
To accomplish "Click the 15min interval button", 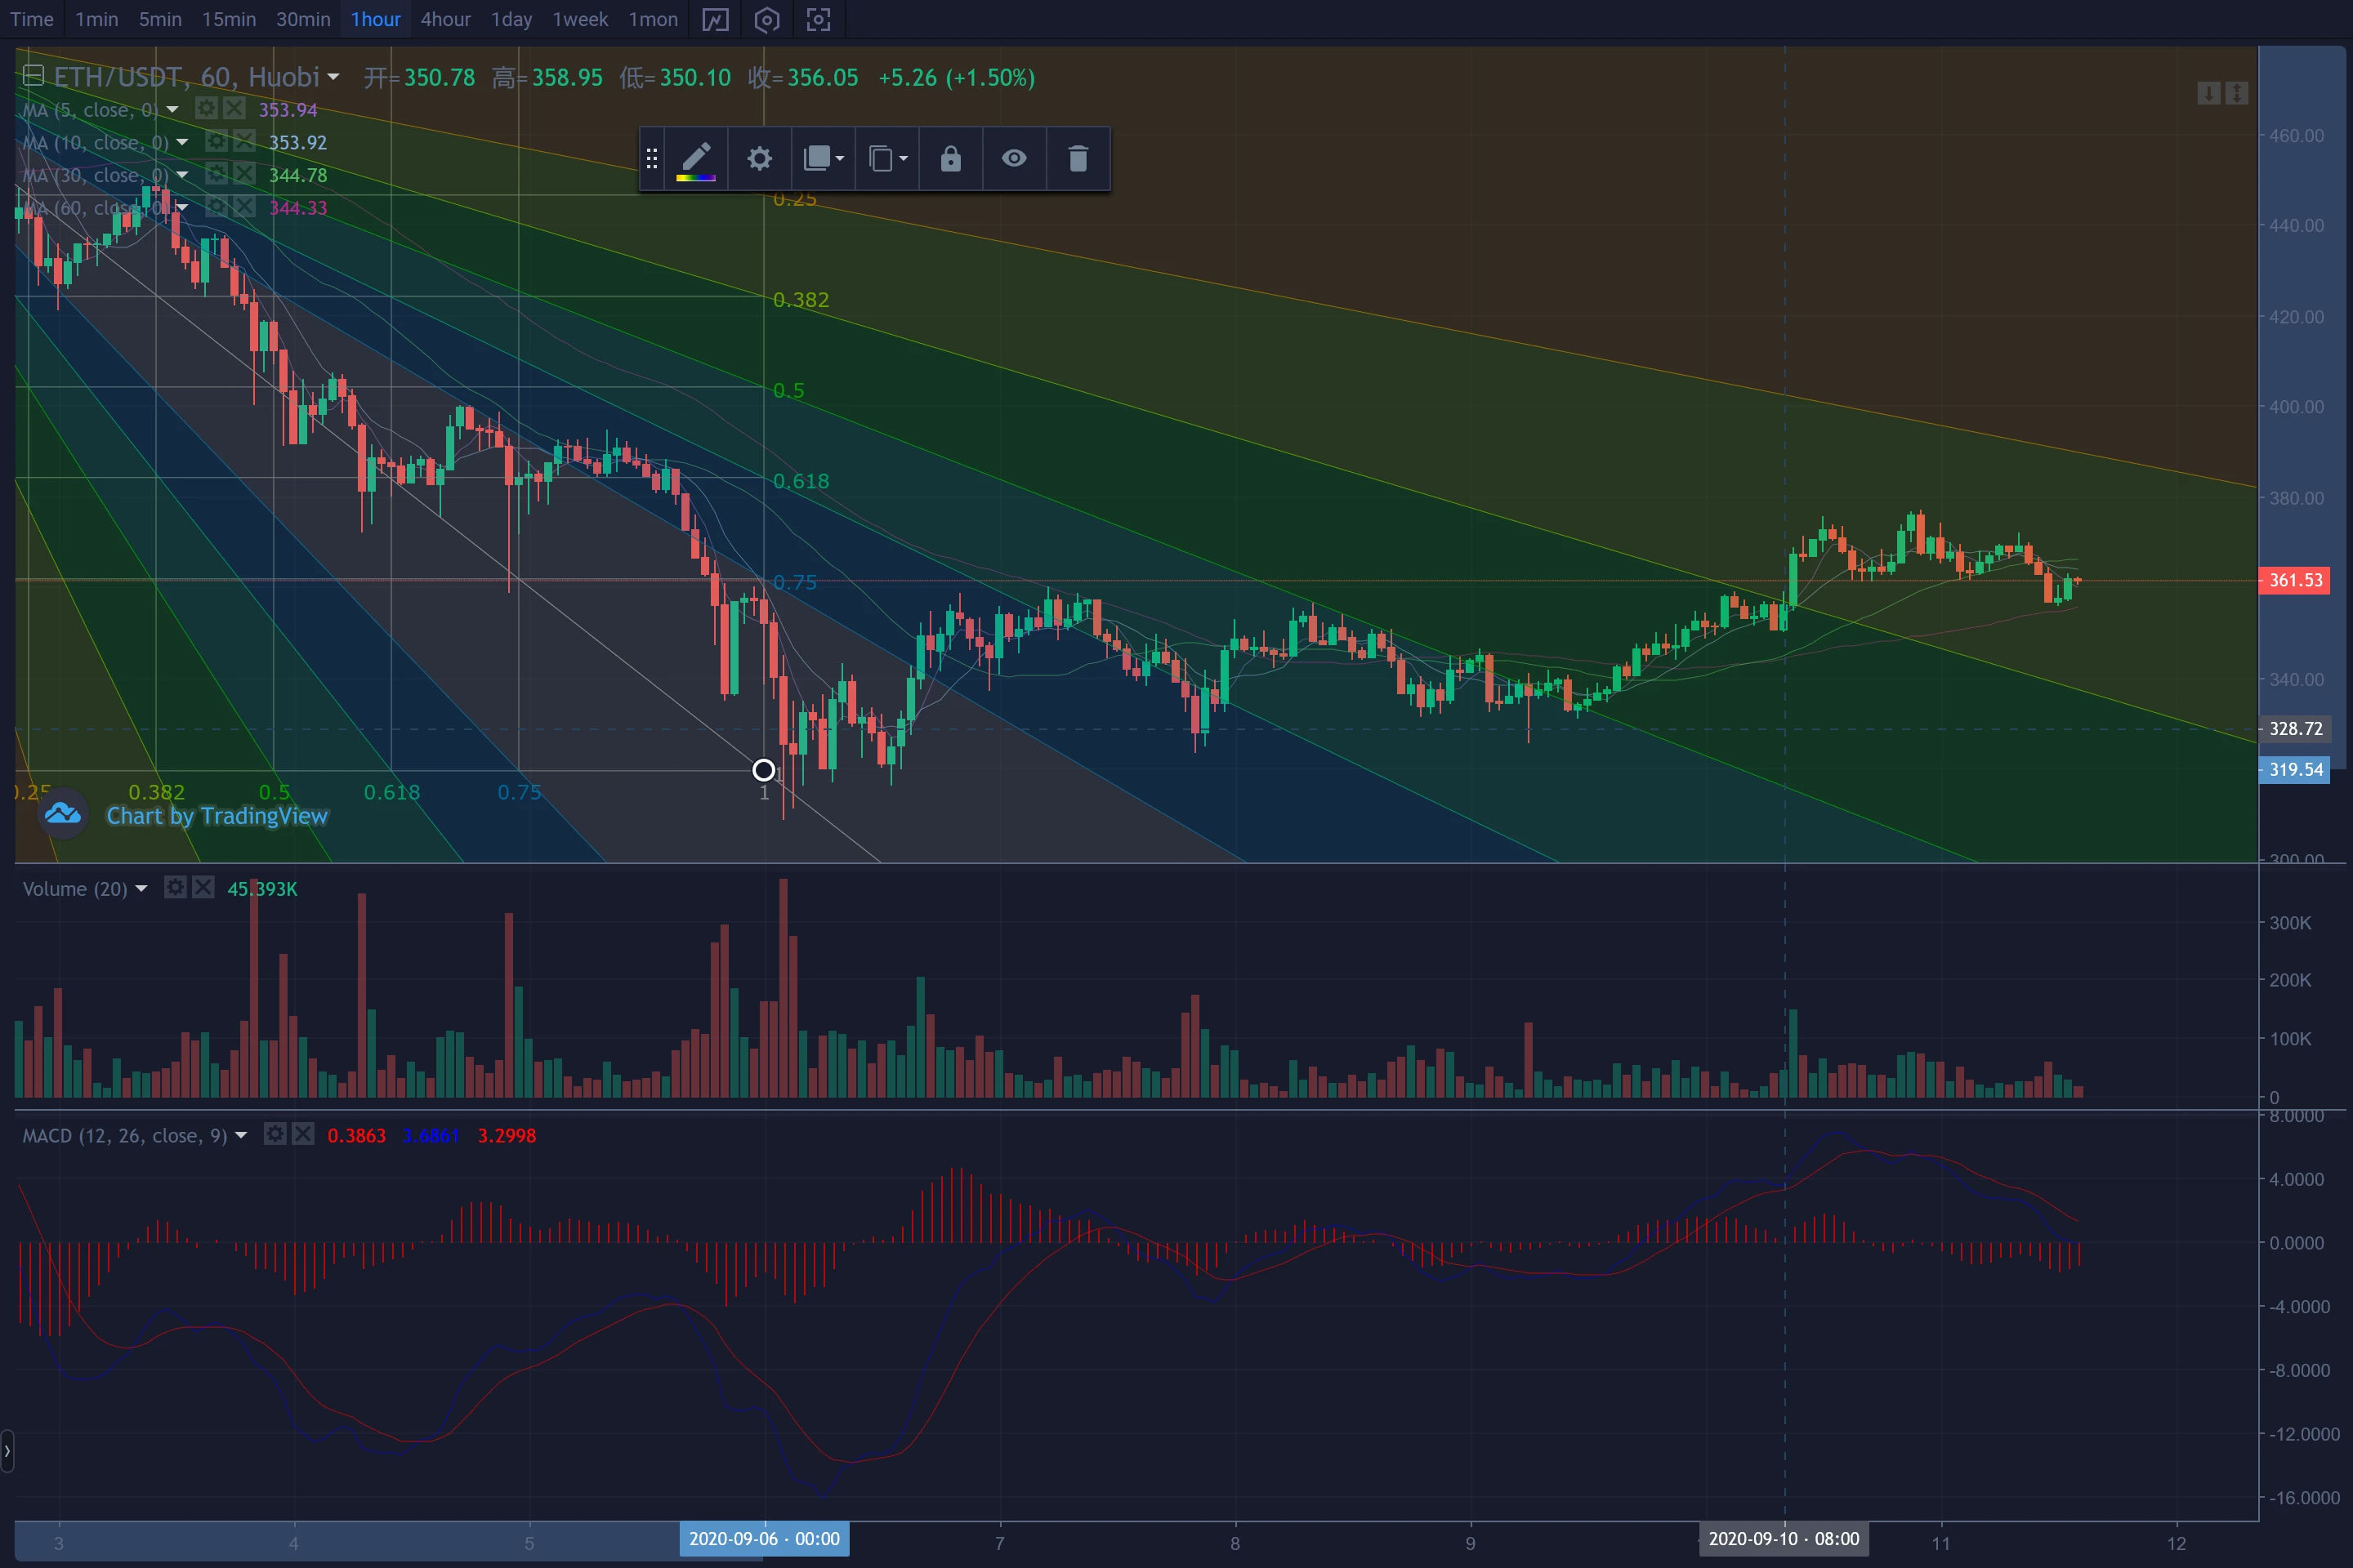I will (x=229, y=19).
